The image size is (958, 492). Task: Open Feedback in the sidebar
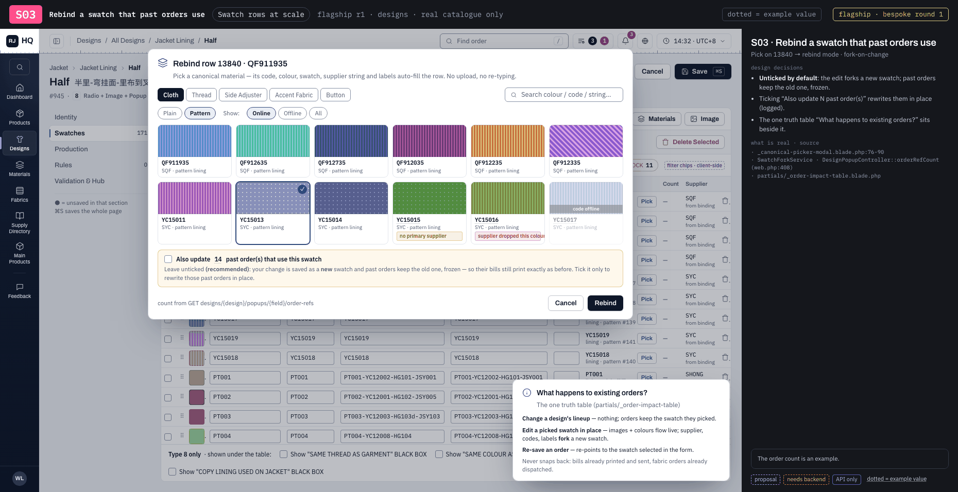(x=20, y=291)
